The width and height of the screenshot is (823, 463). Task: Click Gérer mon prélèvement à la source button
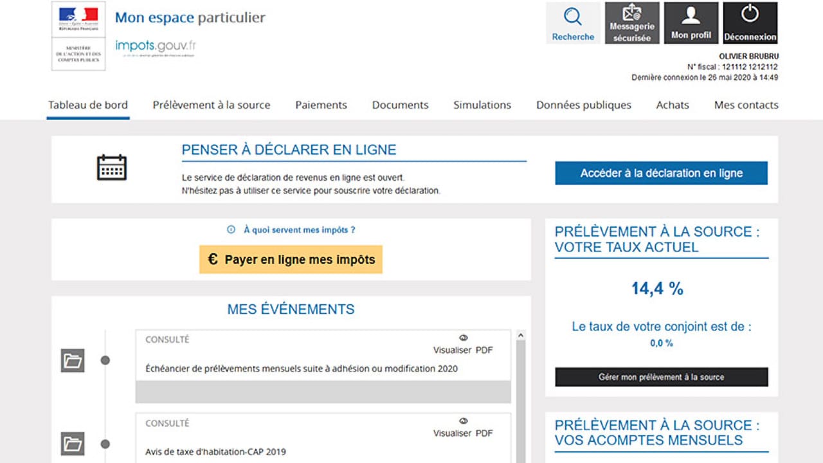(661, 377)
